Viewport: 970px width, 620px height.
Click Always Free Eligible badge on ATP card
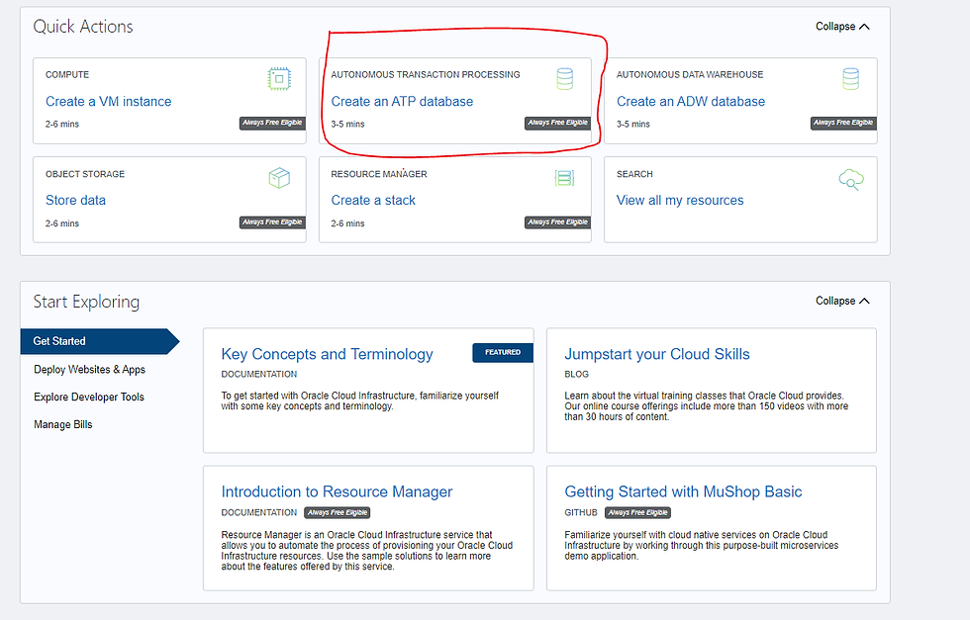coord(558,123)
